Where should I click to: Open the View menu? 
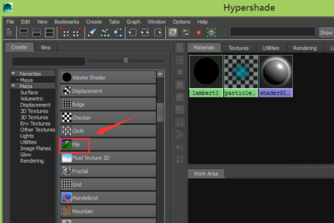pos(42,22)
